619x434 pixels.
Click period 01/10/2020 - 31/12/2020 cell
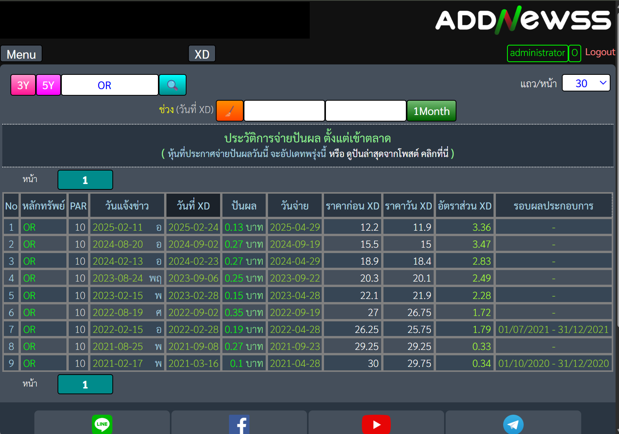coord(553,363)
